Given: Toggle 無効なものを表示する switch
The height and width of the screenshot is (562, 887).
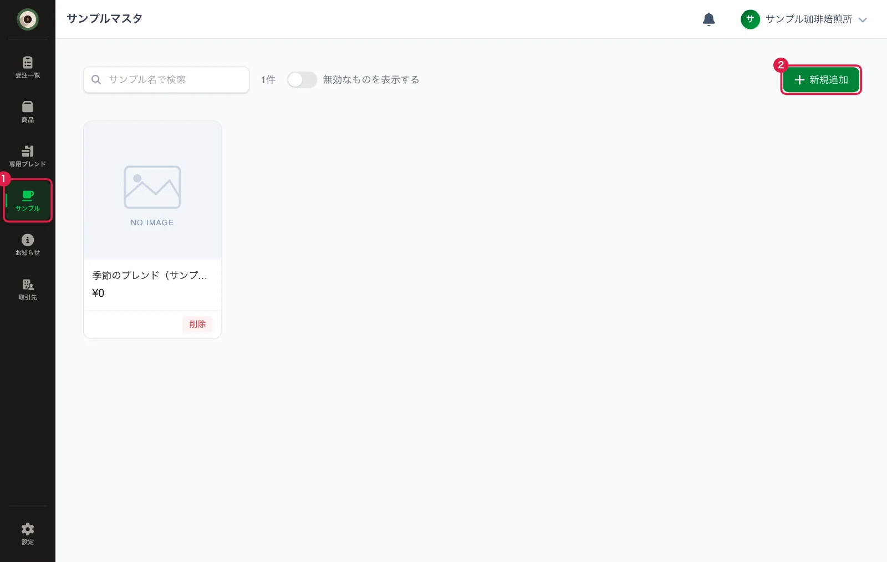Looking at the screenshot, I should pyautogui.click(x=302, y=80).
